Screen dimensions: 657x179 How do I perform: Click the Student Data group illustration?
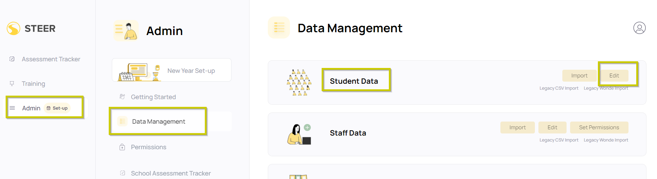click(299, 82)
